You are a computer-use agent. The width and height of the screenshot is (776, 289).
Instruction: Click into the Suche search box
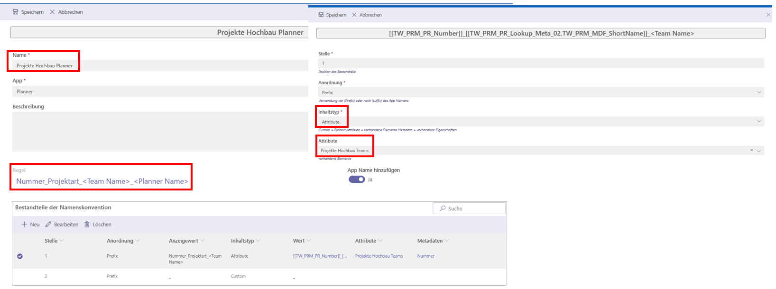click(469, 208)
